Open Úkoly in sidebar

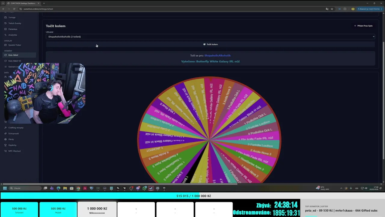tap(11, 139)
